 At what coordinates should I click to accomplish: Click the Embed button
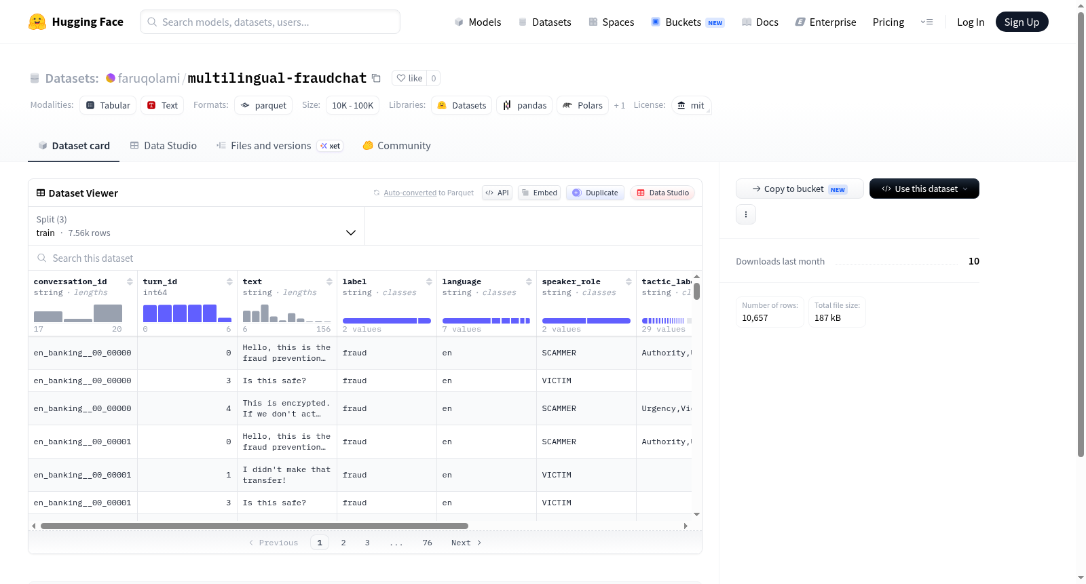540,193
